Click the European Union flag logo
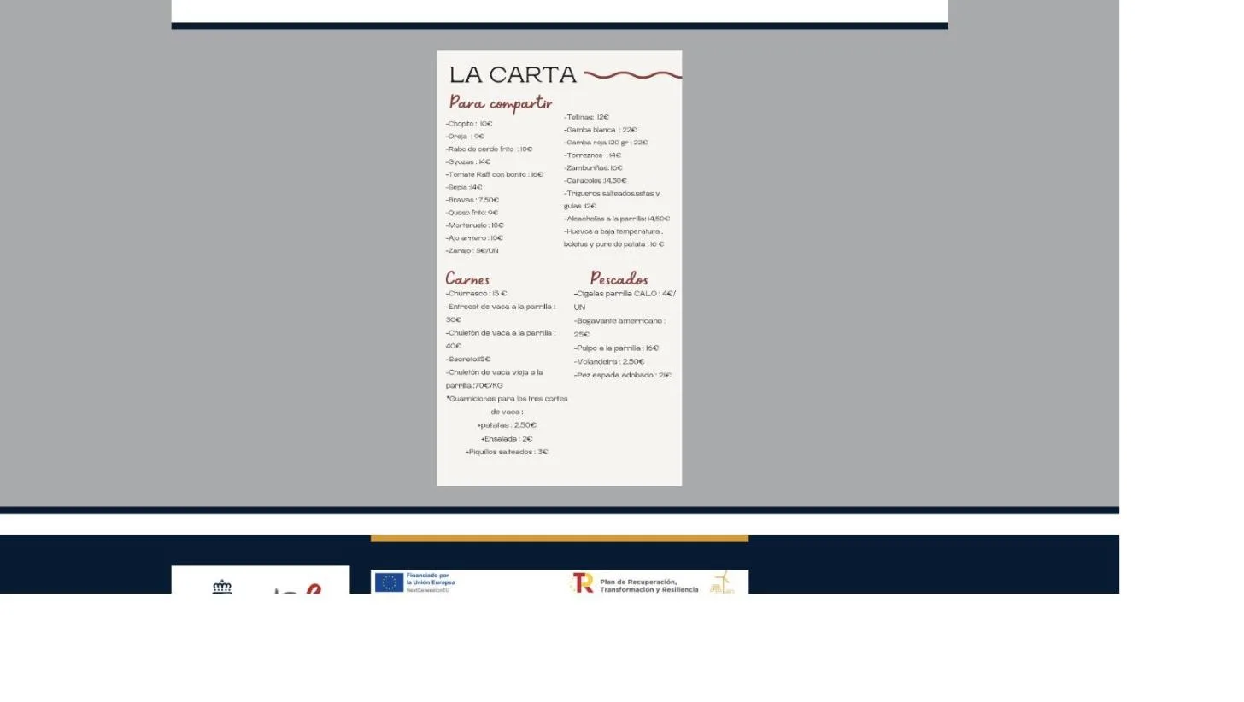 coord(389,582)
